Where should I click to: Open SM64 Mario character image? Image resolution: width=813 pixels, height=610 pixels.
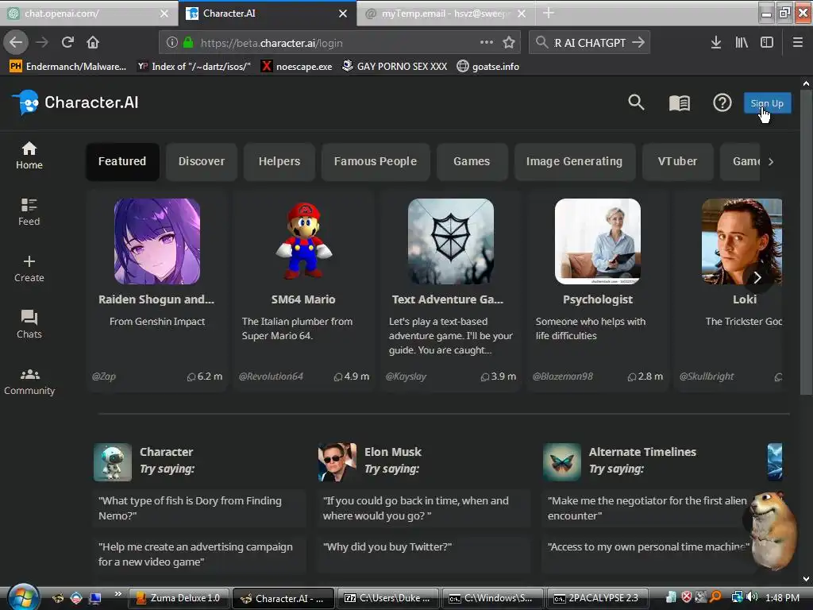click(x=304, y=241)
